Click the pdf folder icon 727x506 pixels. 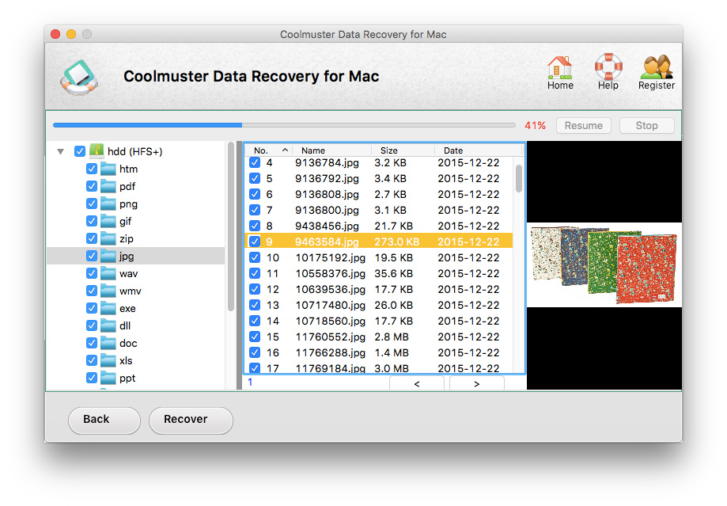(108, 187)
